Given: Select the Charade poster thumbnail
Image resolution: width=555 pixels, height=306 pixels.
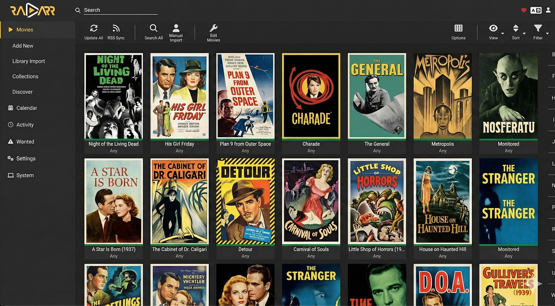Looking at the screenshot, I should (311, 96).
